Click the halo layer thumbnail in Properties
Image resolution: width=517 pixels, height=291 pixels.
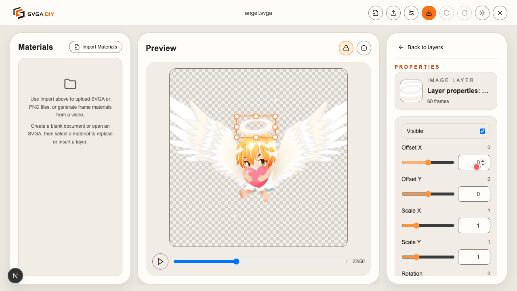[411, 91]
